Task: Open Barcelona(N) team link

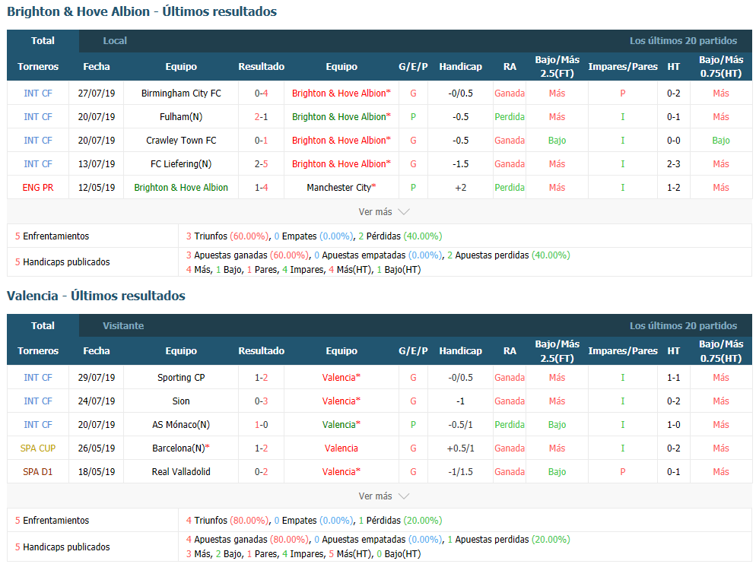Action: coord(181,448)
